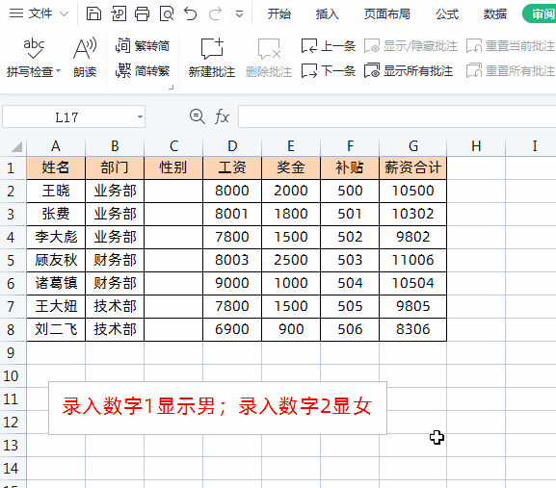This screenshot has width=556, height=488.
Task: Open Print Preview icon
Action: [x=167, y=14]
